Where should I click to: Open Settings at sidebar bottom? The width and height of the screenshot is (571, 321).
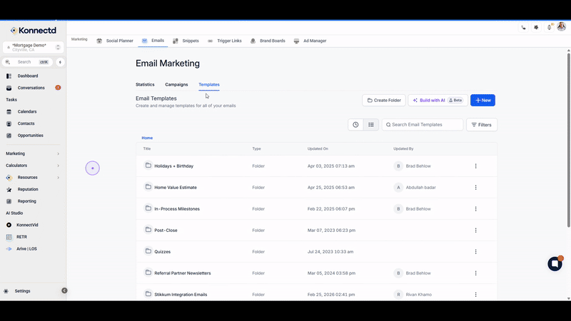[22, 291]
